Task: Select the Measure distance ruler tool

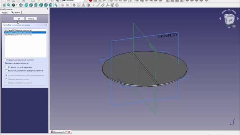Action: [56, 5]
